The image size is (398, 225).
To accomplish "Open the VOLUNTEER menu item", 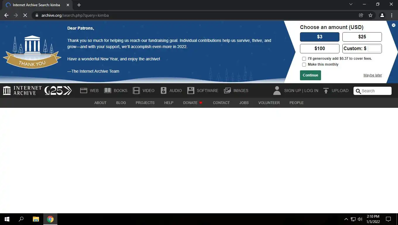I will click(x=269, y=103).
